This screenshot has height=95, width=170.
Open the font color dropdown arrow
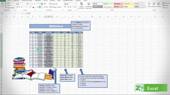35,7
